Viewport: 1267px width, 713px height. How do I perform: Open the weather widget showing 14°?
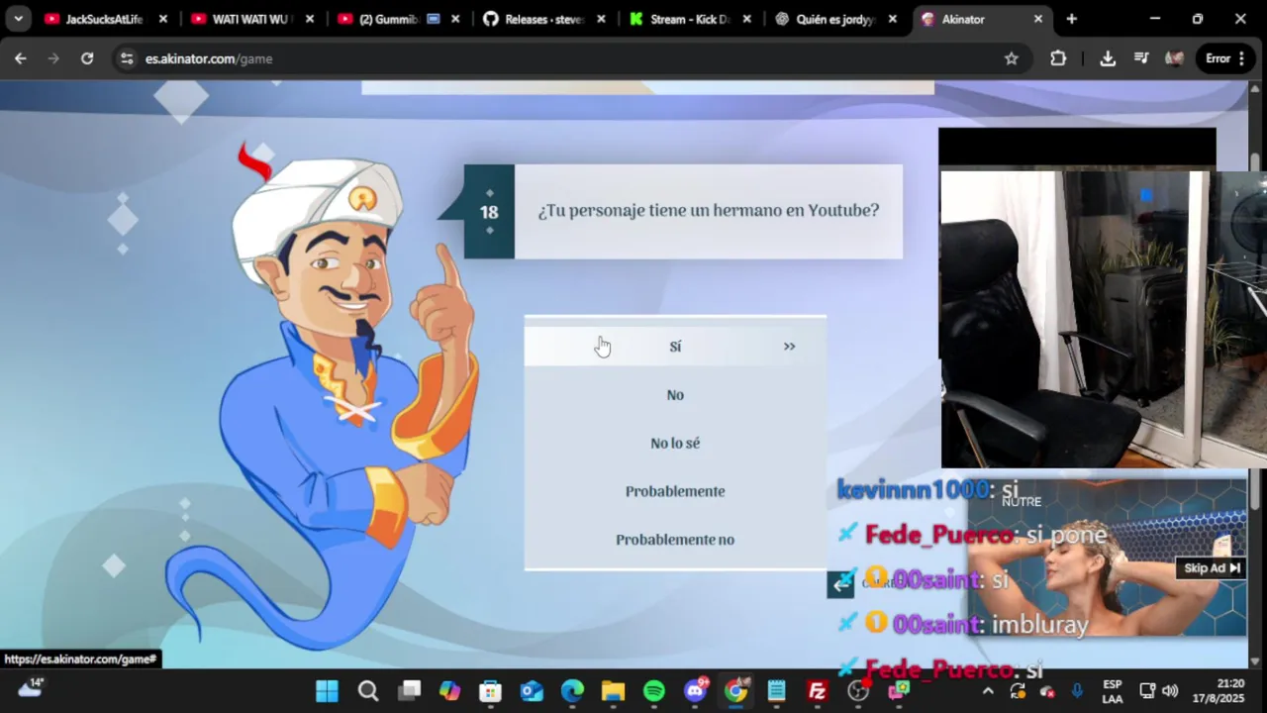point(30,689)
